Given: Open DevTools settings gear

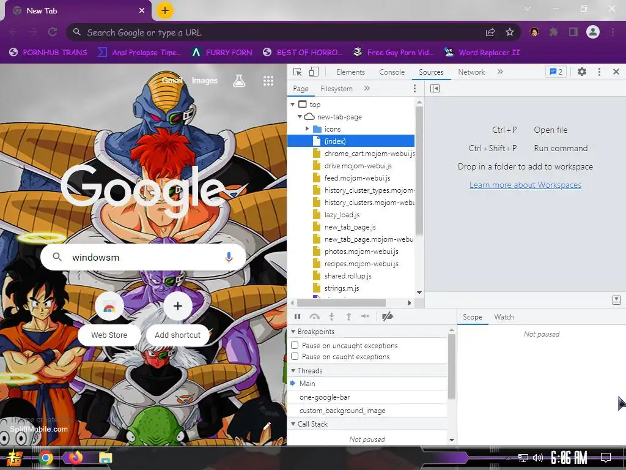Looking at the screenshot, I should 582,72.
